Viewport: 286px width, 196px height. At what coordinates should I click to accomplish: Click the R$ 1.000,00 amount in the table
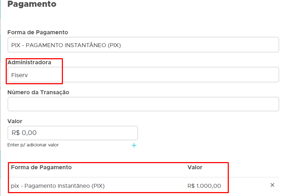204,186
